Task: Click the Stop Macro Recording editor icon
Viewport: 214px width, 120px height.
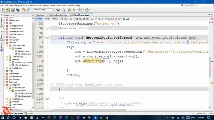Action: point(119,19)
